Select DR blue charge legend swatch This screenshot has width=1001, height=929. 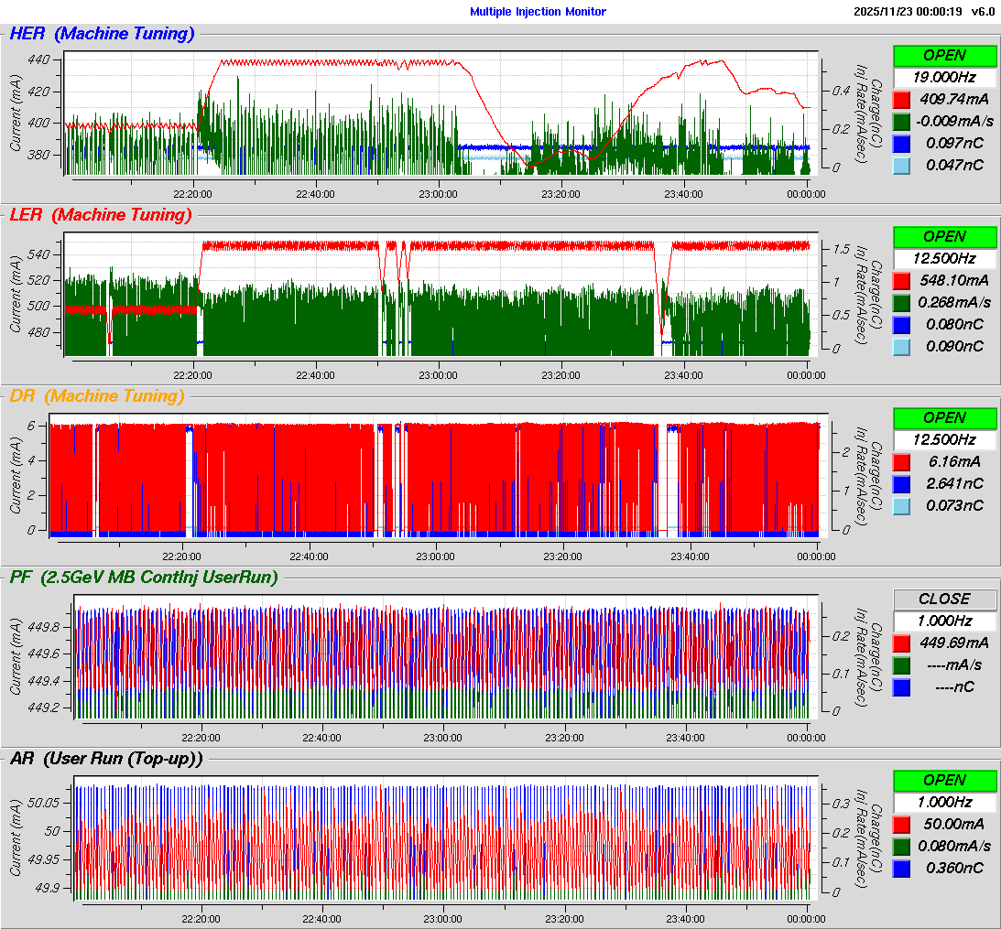(x=901, y=483)
